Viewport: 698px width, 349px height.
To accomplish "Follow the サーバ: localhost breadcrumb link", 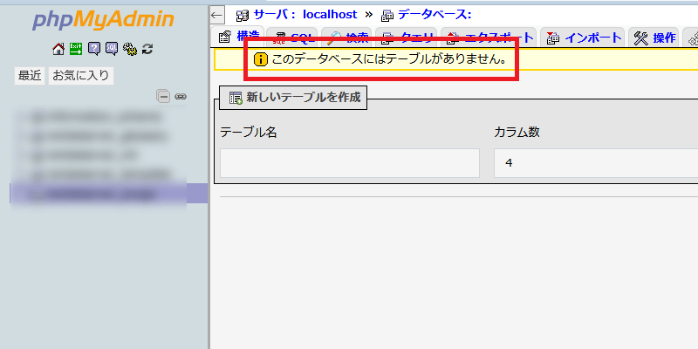I will point(305,15).
